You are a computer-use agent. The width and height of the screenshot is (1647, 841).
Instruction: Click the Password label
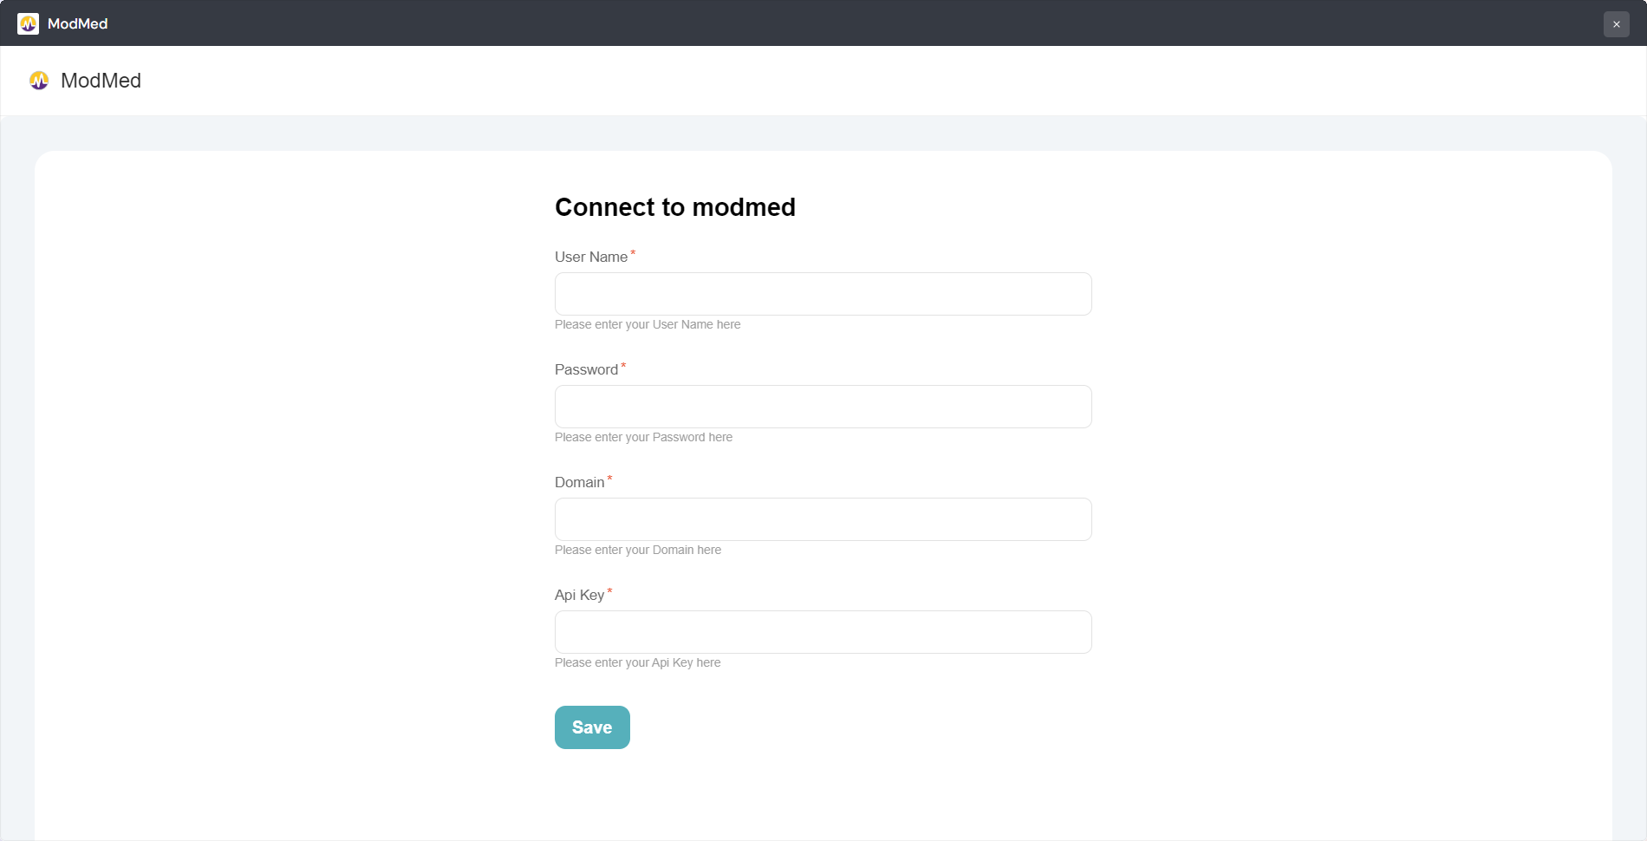587,369
